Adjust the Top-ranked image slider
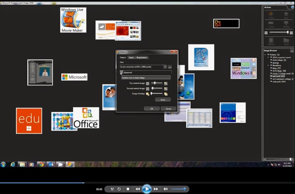The width and height of the screenshot is (295, 194). 156,83
